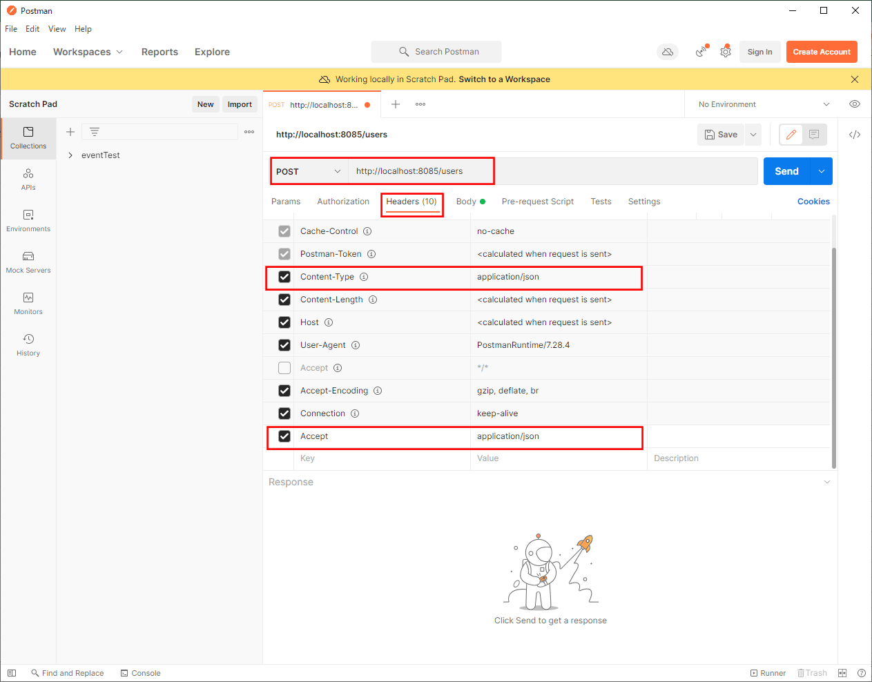The image size is (872, 682).
Task: Switch to the Body tab
Action: pos(467,202)
